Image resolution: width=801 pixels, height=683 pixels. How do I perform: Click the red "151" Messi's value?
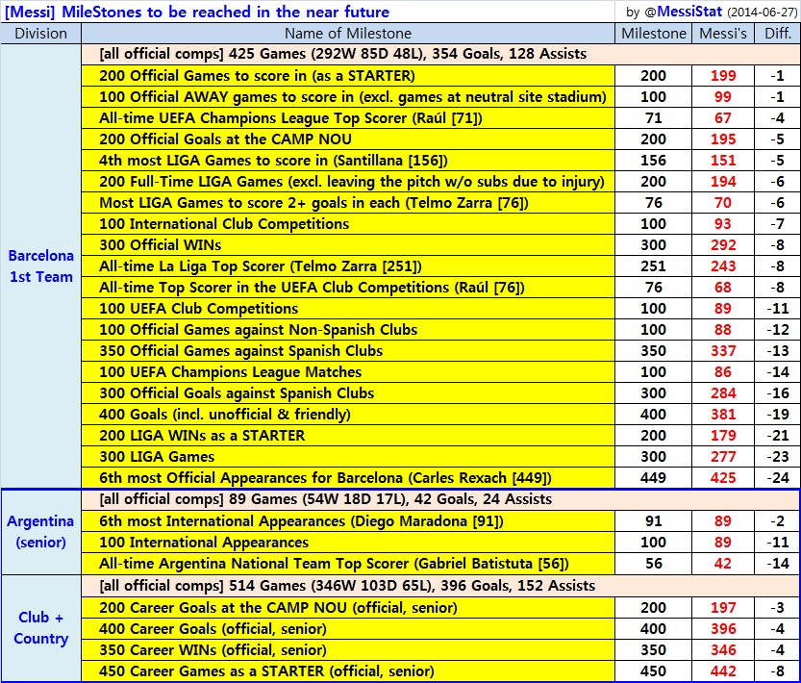coord(723,161)
